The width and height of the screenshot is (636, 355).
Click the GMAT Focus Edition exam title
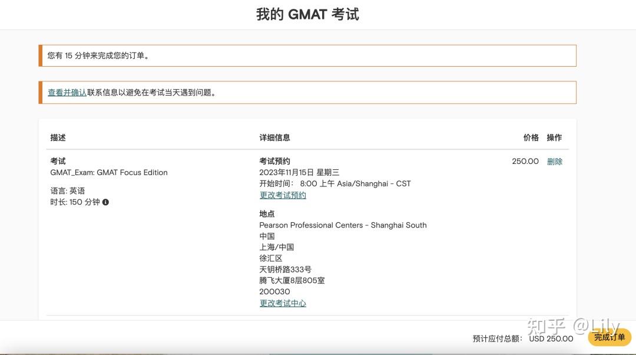point(108,172)
